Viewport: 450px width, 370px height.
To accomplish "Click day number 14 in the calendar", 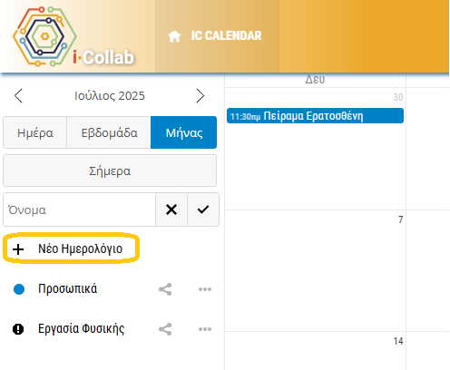I will click(398, 341).
